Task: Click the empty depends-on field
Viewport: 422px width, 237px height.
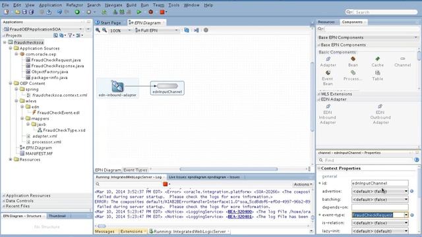Action: 380,207
